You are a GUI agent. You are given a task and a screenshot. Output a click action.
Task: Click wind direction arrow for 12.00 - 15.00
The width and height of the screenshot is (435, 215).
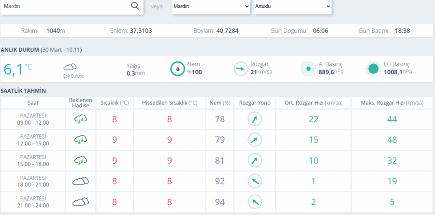tap(255, 140)
